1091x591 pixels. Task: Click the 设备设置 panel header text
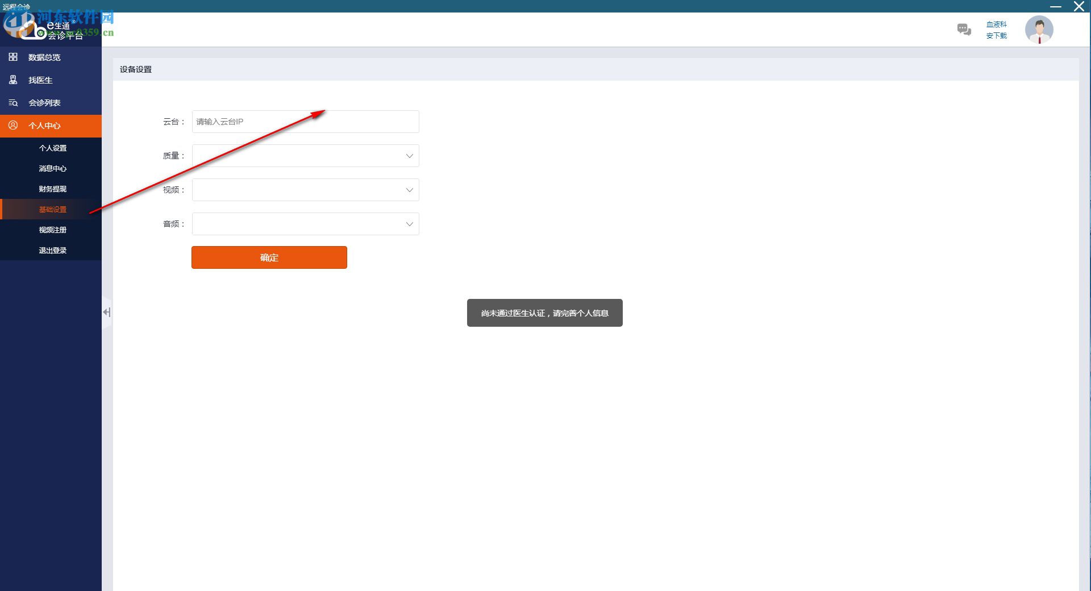[x=135, y=69]
